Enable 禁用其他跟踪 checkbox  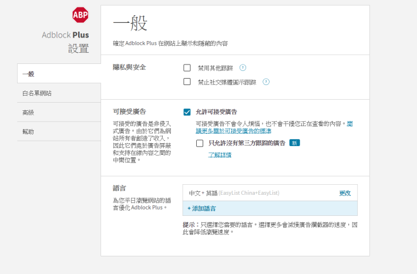pos(187,68)
